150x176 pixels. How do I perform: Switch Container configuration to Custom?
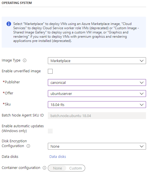tap(76, 168)
